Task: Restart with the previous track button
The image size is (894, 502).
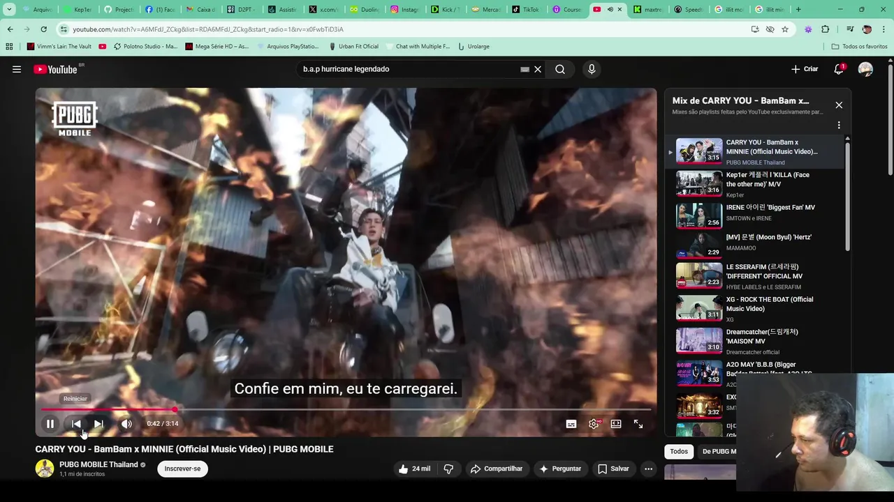Action: [76, 423]
